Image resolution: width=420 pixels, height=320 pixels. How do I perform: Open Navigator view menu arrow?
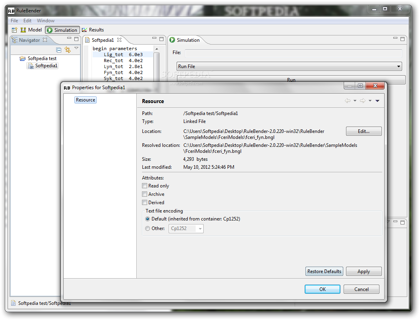point(76,48)
